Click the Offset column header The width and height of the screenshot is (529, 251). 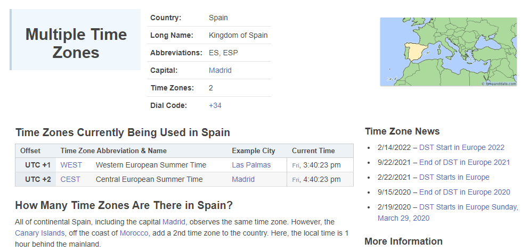[30, 150]
